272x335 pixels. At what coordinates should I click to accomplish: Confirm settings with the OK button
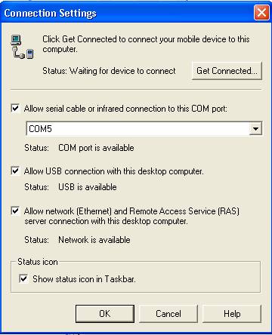click(x=105, y=314)
